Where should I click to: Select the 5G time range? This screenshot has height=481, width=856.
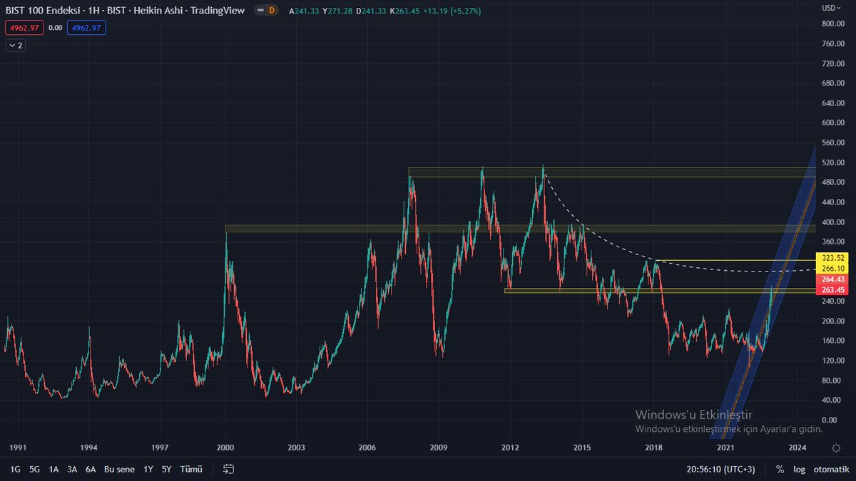[34, 469]
